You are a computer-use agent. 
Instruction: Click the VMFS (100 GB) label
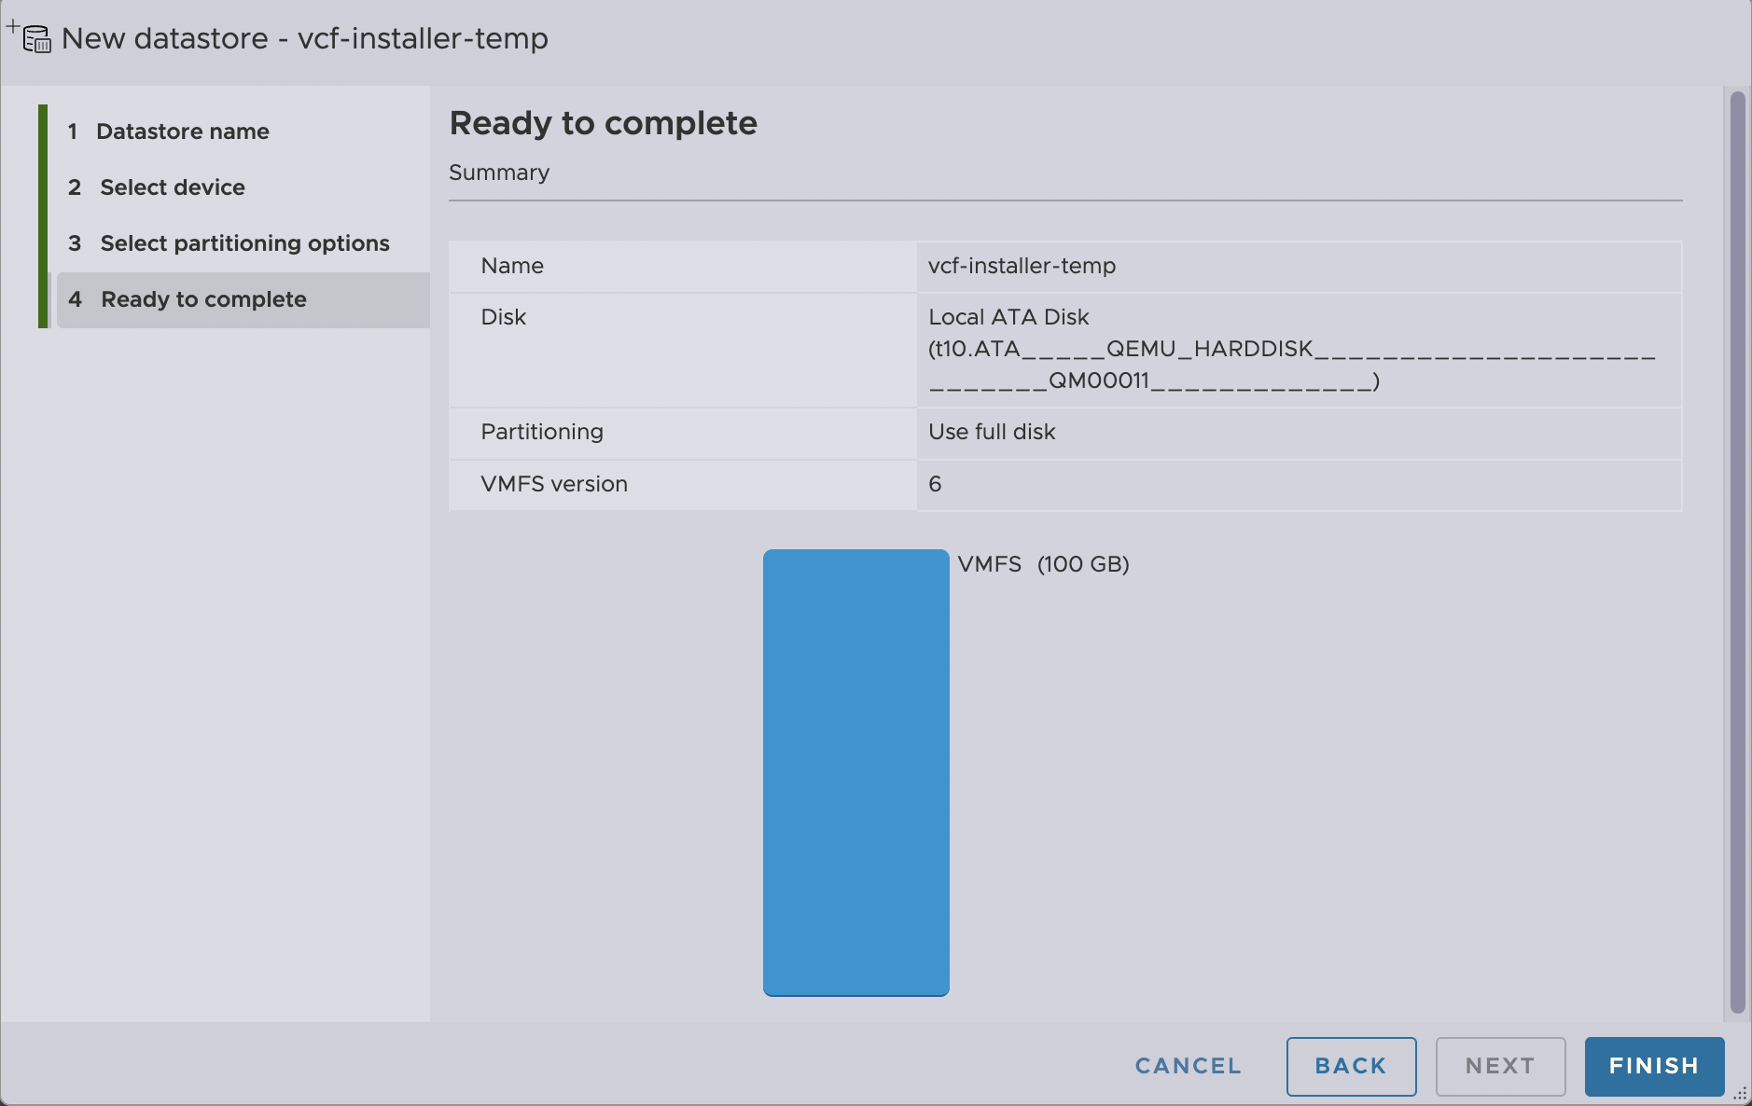pyautogui.click(x=1043, y=564)
